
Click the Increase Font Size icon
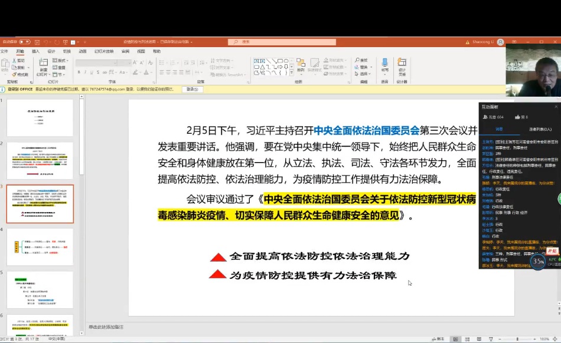[x=135, y=63]
